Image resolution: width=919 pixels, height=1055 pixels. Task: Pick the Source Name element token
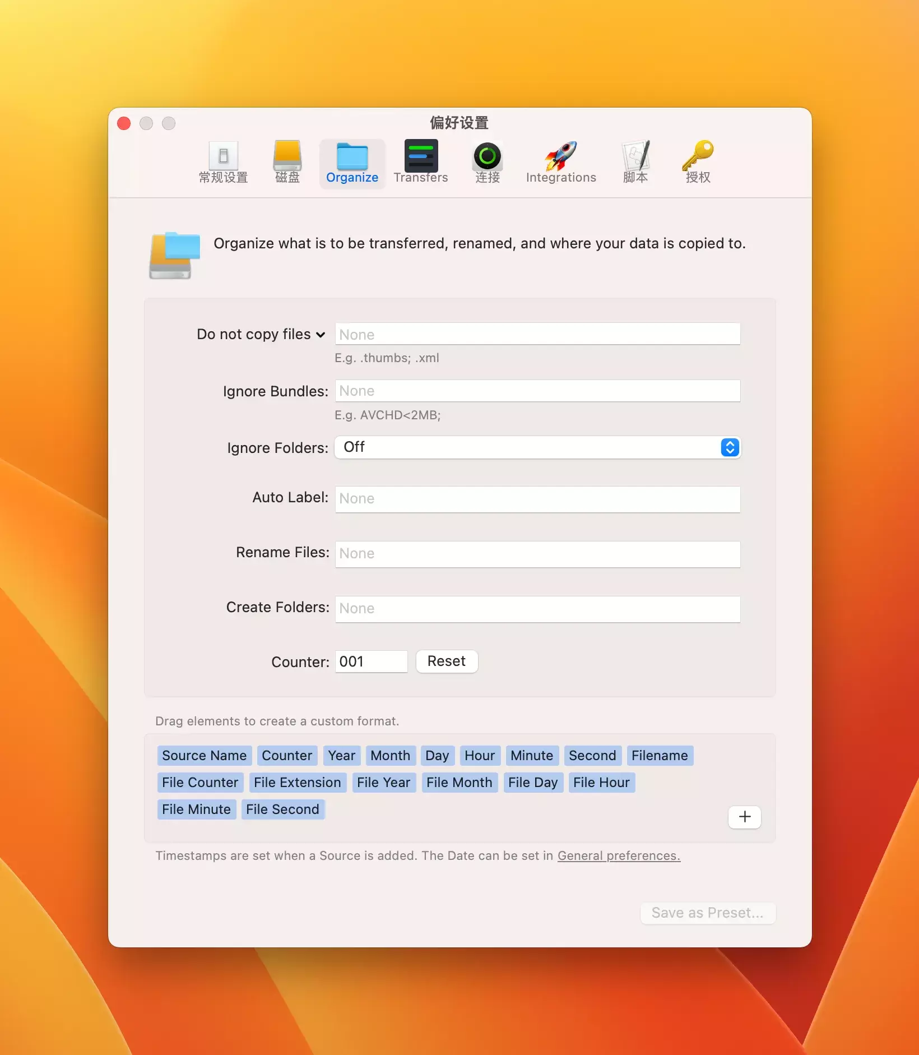[x=204, y=756]
